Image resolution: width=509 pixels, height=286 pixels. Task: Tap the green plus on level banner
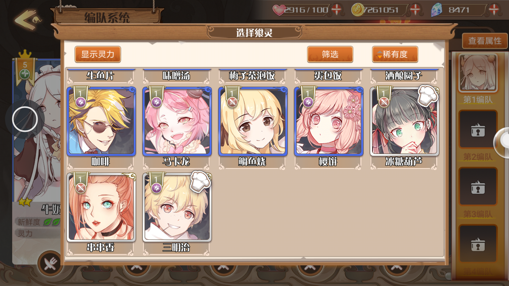coord(25,74)
